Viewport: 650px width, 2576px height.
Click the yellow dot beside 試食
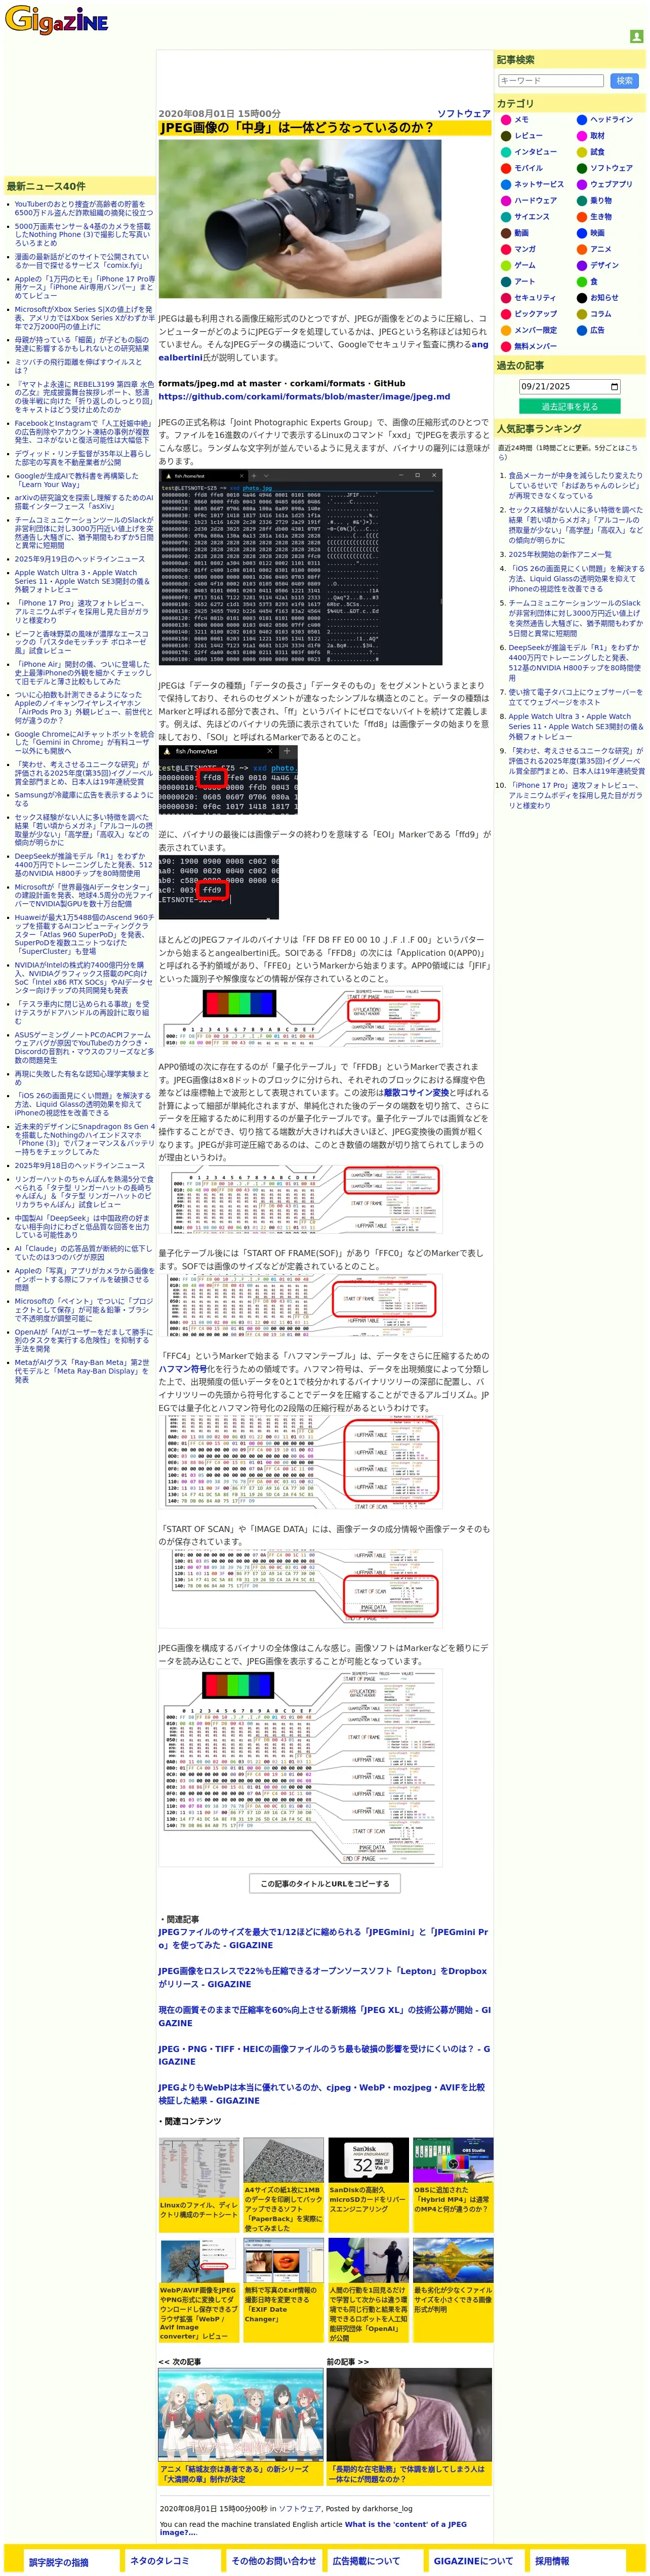(581, 152)
